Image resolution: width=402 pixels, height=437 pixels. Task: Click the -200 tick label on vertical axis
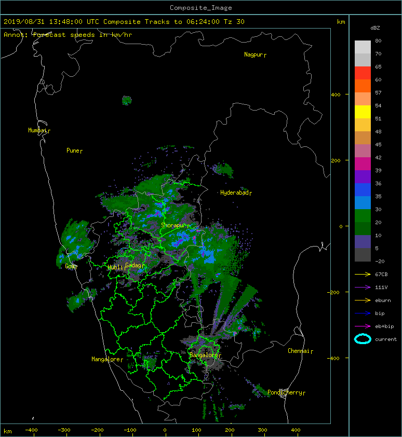pos(333,292)
